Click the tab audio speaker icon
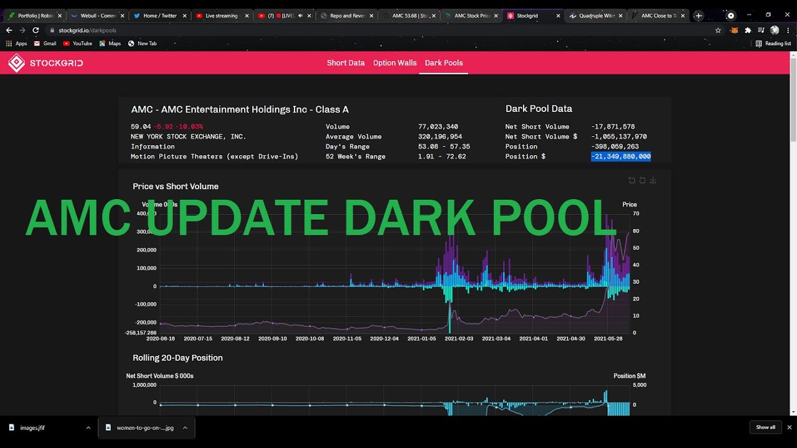This screenshot has width=797, height=448. click(x=299, y=16)
